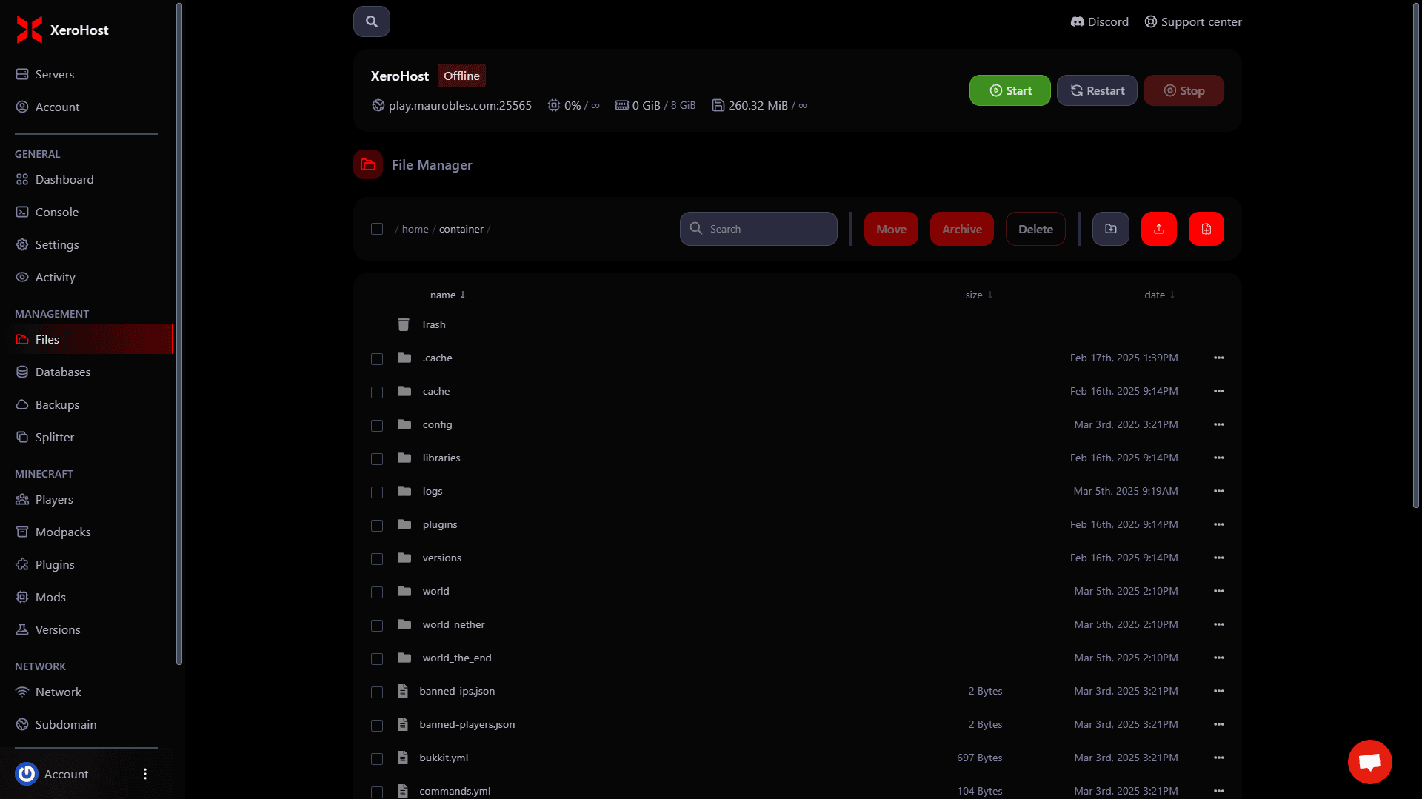The width and height of the screenshot is (1422, 799).
Task: Click the Stop server button
Action: point(1184,90)
